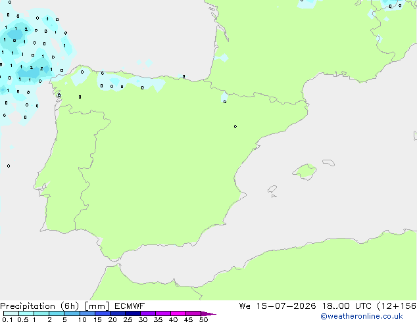Click the 'We' weekday abbreviation

point(245,306)
